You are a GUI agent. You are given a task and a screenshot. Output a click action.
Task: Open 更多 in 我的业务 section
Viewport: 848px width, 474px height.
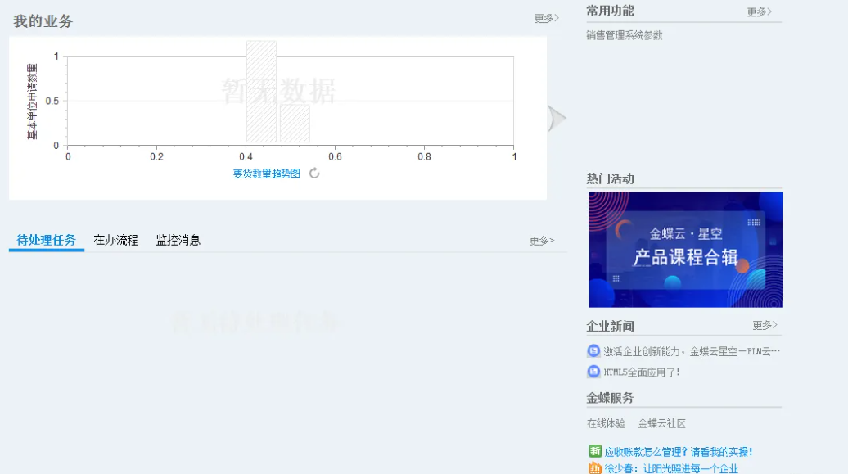(546, 18)
